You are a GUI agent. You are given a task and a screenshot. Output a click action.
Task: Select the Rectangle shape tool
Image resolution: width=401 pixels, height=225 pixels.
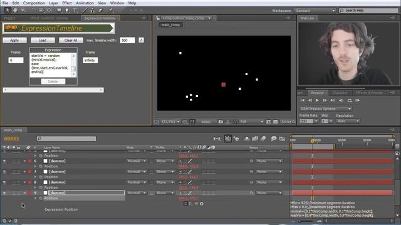pyautogui.click(x=60, y=10)
